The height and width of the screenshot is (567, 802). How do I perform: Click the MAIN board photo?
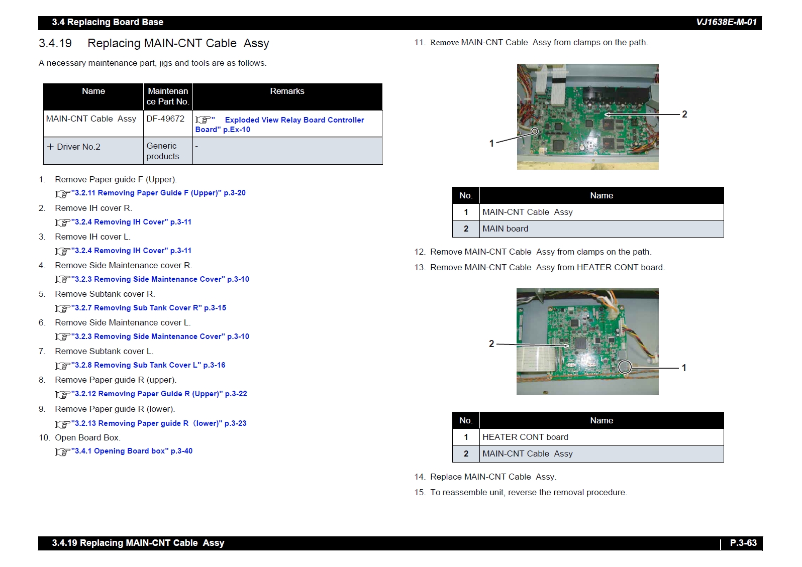tap(587, 117)
